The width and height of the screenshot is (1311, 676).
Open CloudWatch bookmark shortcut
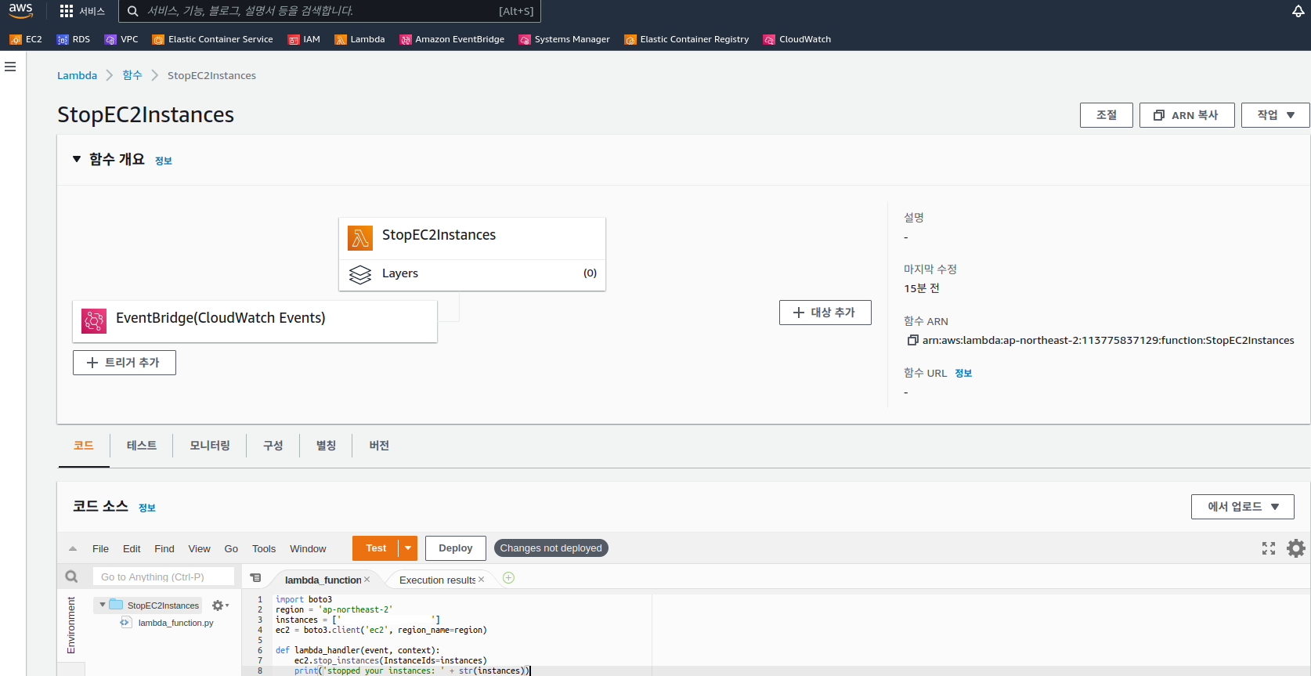[x=797, y=39]
